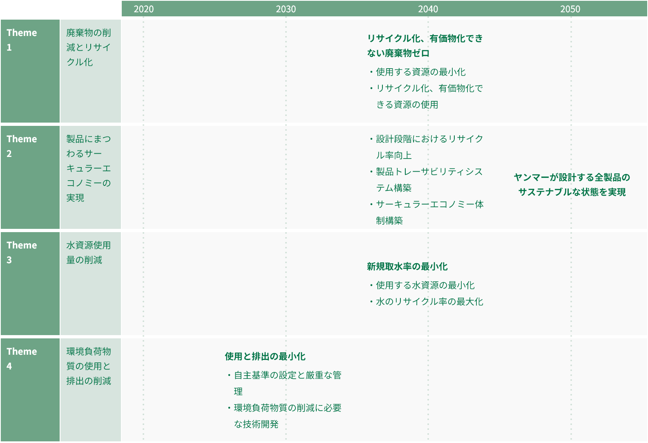Click bullet 使用する資源の最小化

coord(420,72)
